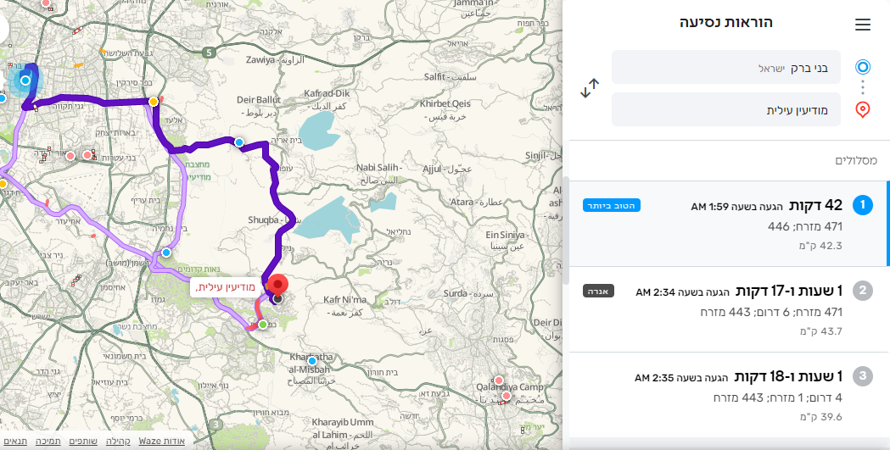Click the highway 5 road shield
Viewport: 890px width, 450px height.
pos(209,53)
